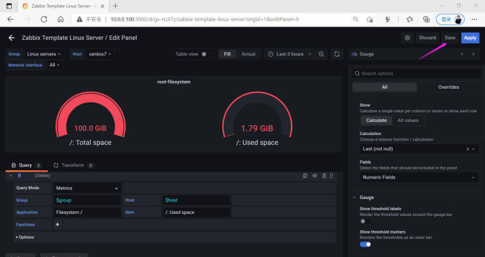The width and height of the screenshot is (485, 257).
Task: Open Network interface All dropdown
Action: click(x=54, y=65)
